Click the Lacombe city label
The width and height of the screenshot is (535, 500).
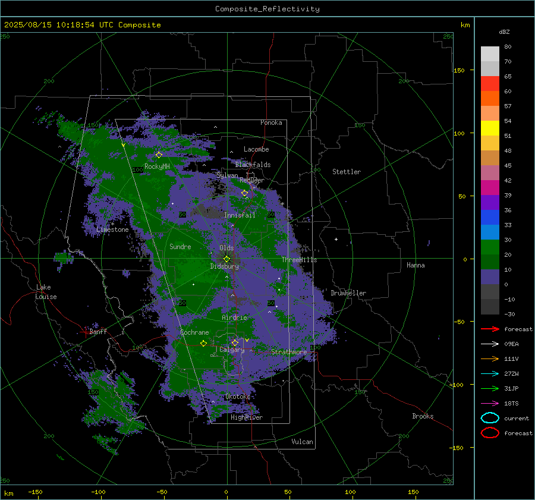(x=256, y=149)
